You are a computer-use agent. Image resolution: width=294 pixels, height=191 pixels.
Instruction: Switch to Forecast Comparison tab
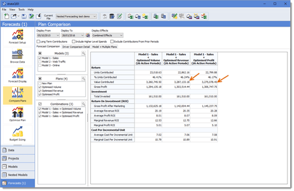click(48, 47)
